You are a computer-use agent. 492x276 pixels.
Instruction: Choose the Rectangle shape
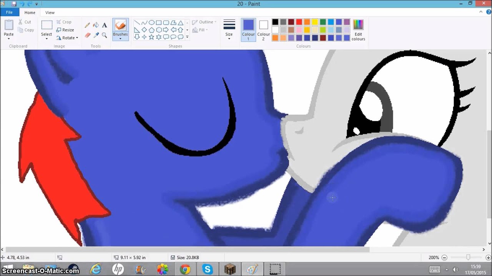point(159,23)
